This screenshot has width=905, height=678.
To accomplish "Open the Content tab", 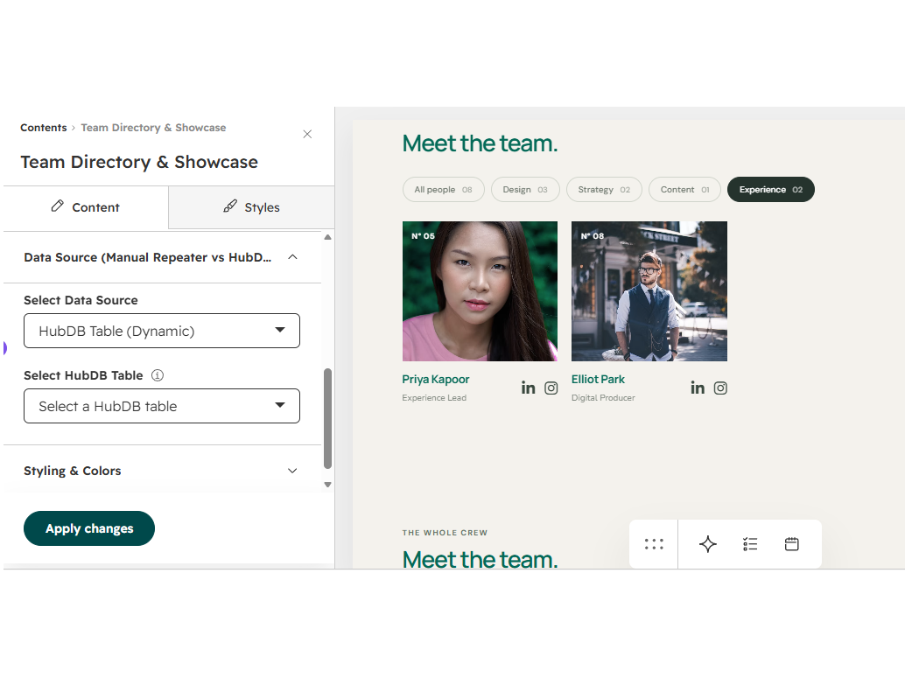I will click(86, 207).
